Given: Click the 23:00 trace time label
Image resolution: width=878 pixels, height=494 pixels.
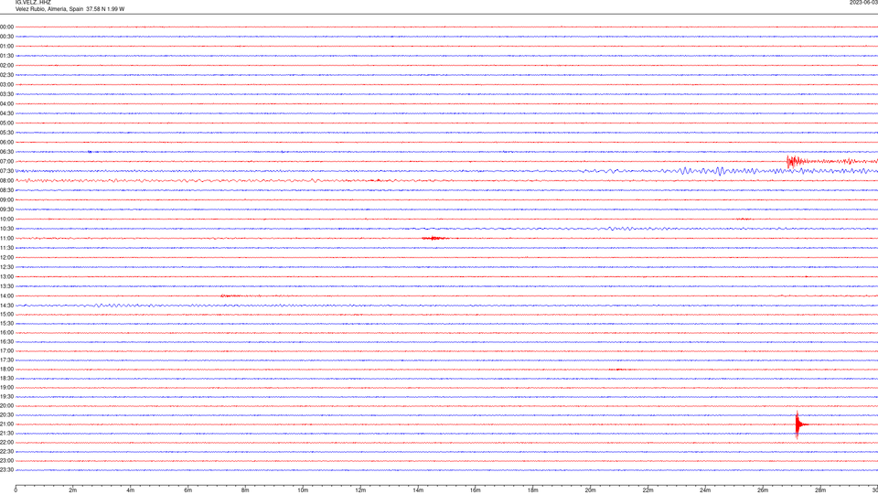Looking at the screenshot, I should [x=6, y=461].
